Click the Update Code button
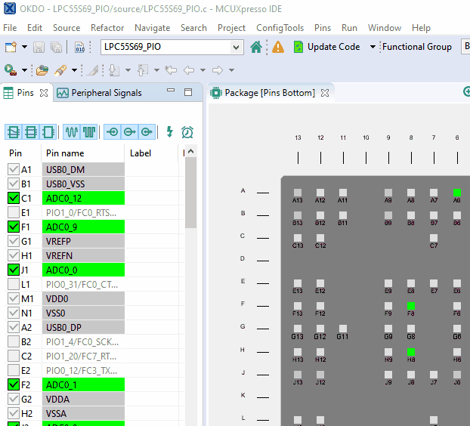The height and width of the screenshot is (426, 470). (x=326, y=47)
